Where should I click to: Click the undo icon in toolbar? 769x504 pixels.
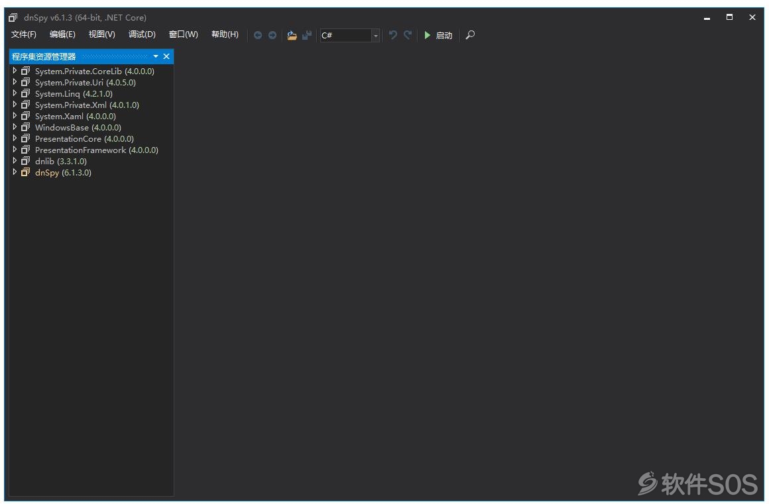(x=393, y=35)
